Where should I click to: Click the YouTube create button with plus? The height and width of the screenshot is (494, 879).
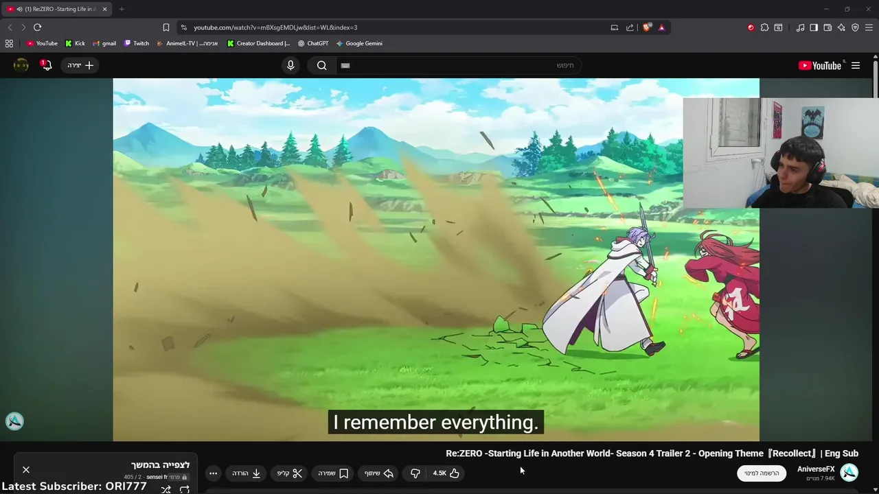80,65
